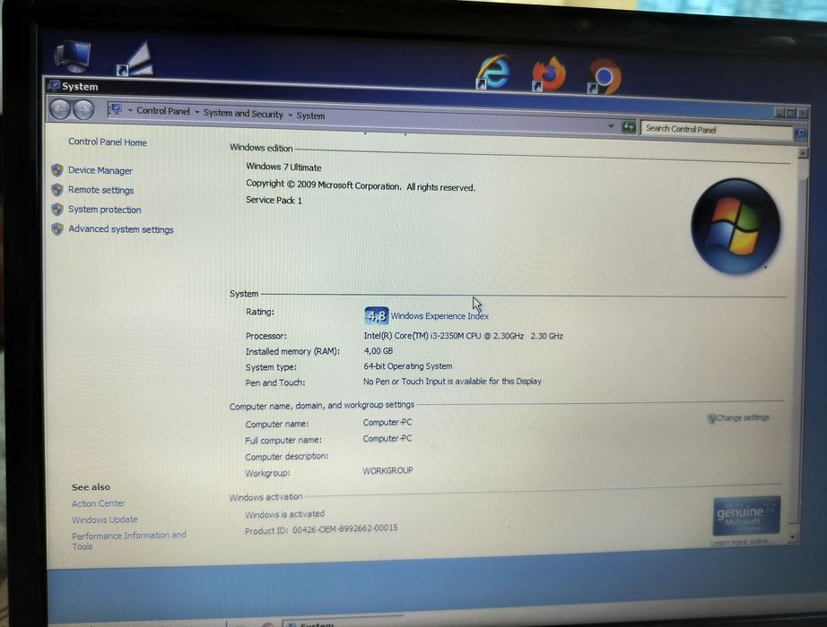Expand dropdown arrow after System and Security

click(290, 115)
